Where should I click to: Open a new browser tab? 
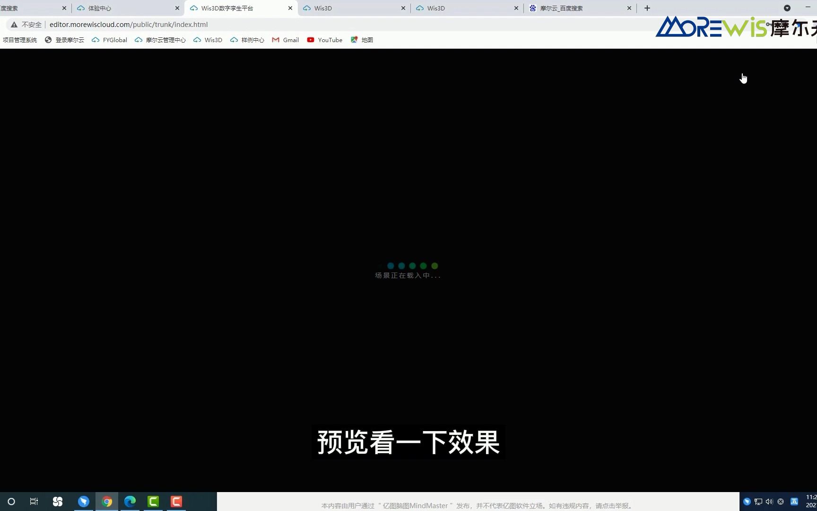(x=647, y=8)
